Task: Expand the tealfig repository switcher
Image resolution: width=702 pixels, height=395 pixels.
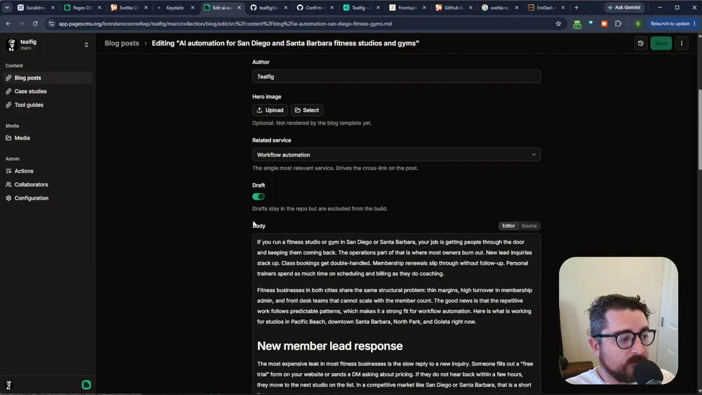Action: click(86, 44)
